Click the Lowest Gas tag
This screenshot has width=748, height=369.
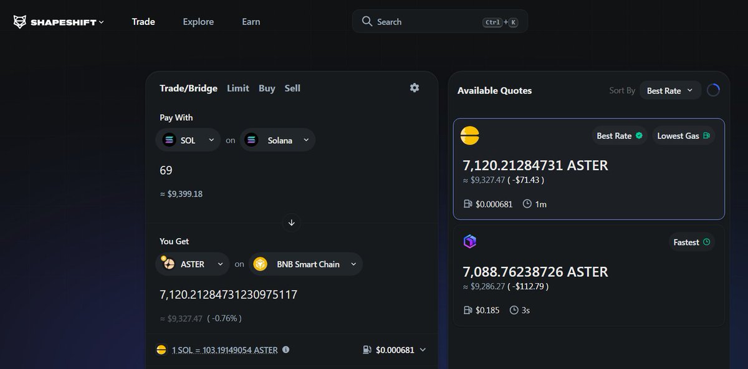pos(684,136)
